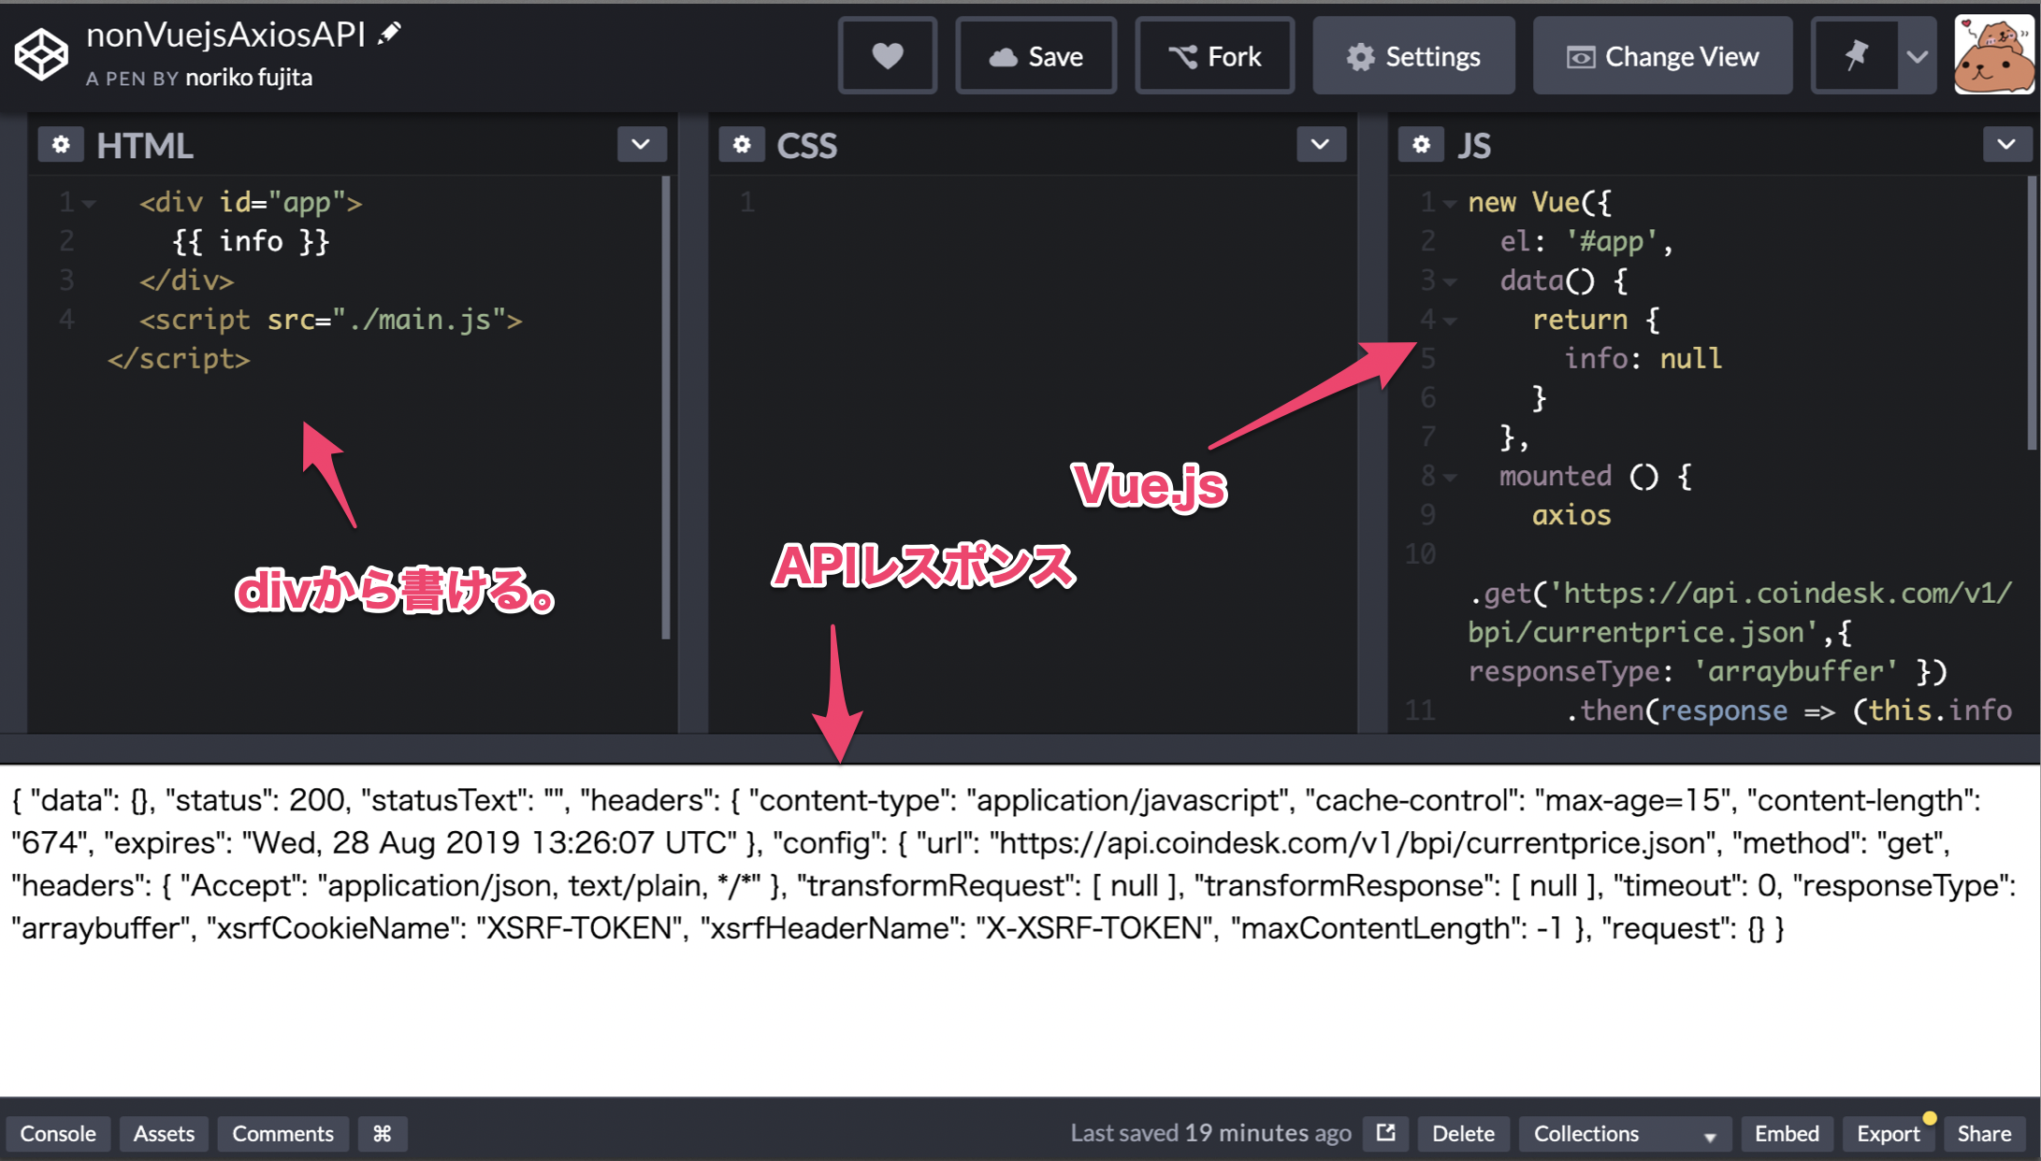Click the HTML panel title label
Image resolution: width=2041 pixels, height=1161 pixels.
pos(145,146)
